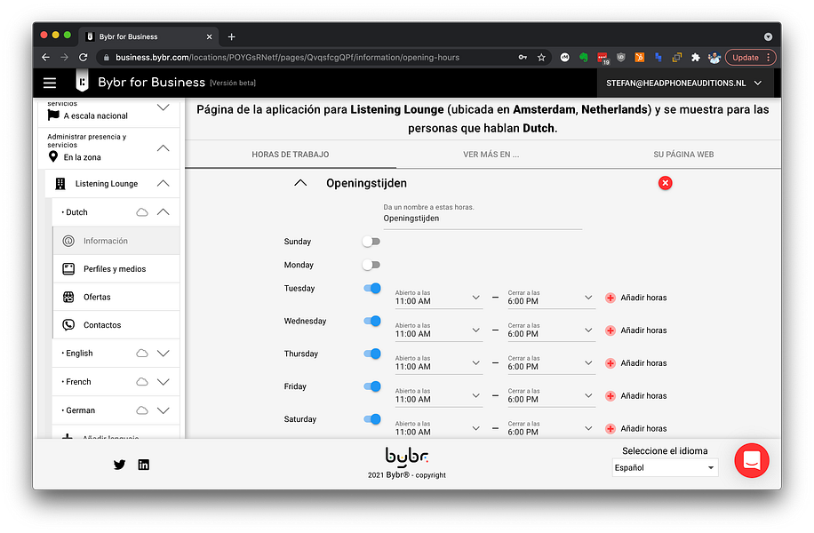Open the browser extensions puzzle icon
The width and height of the screenshot is (814, 533).
(696, 58)
